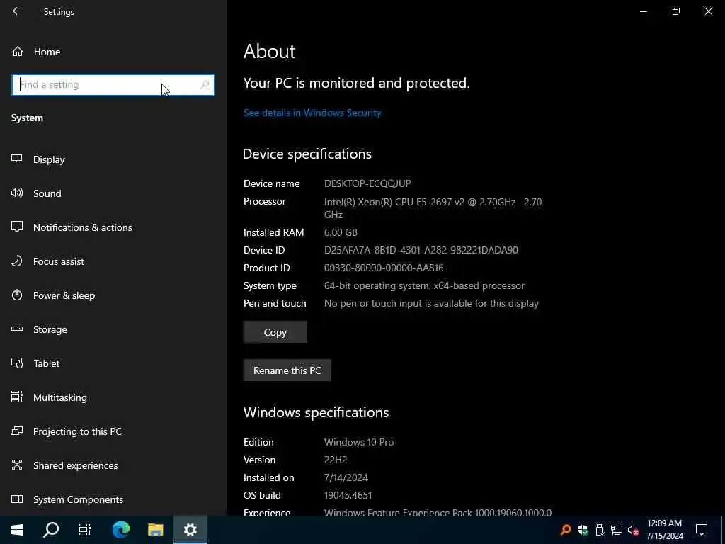The image size is (725, 544).
Task: Click the Display monitor icon
Action: 17,159
